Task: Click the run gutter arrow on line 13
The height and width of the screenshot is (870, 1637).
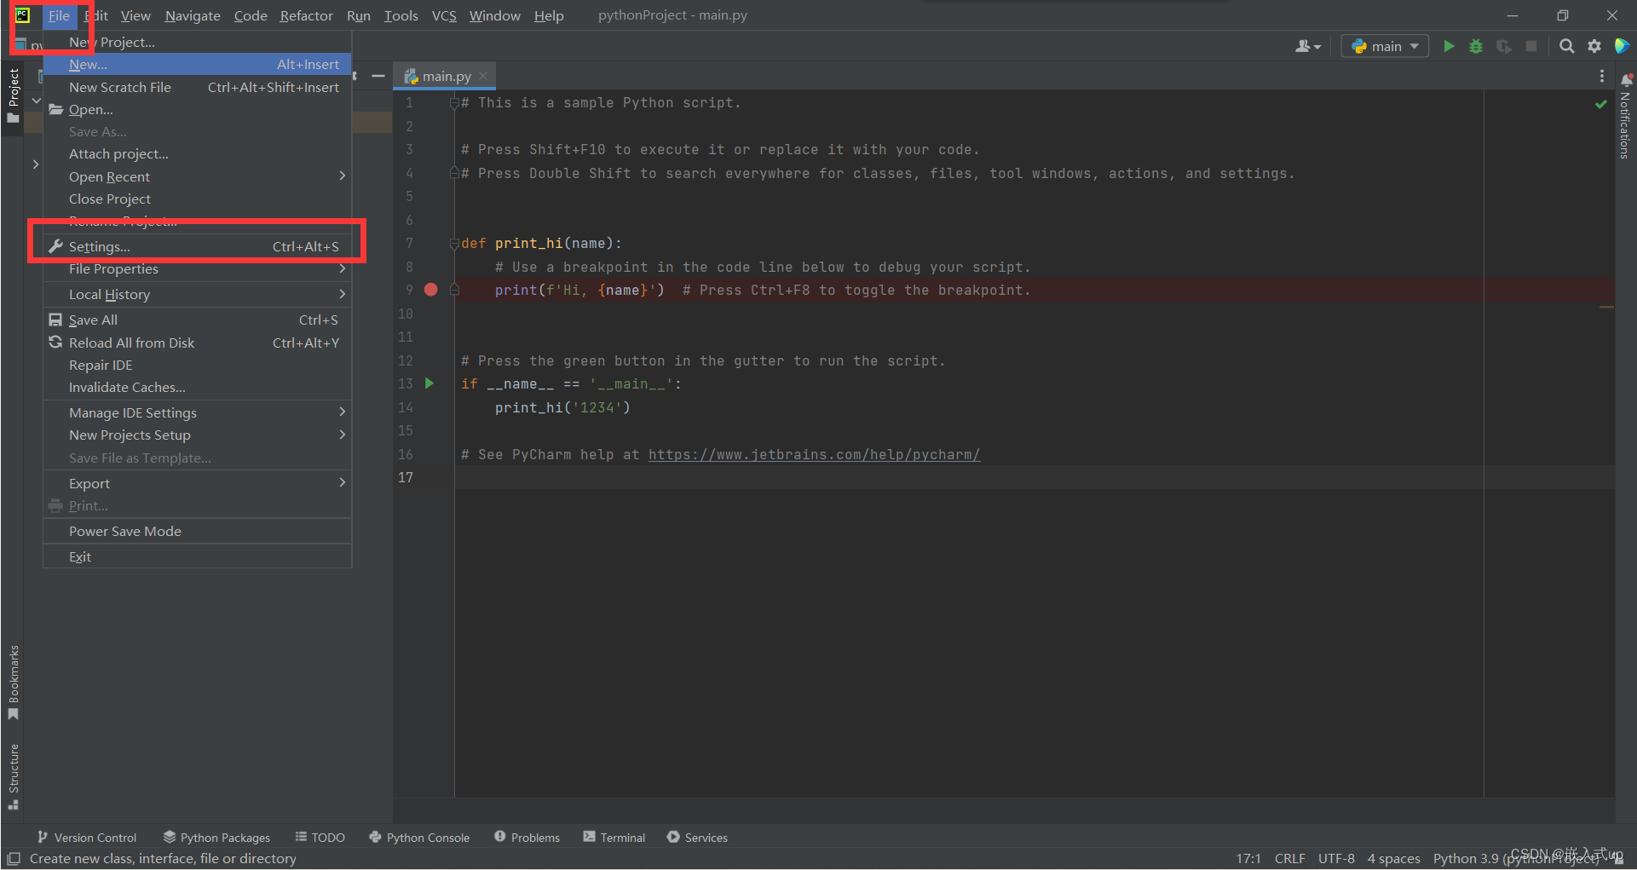Action: pos(429,383)
